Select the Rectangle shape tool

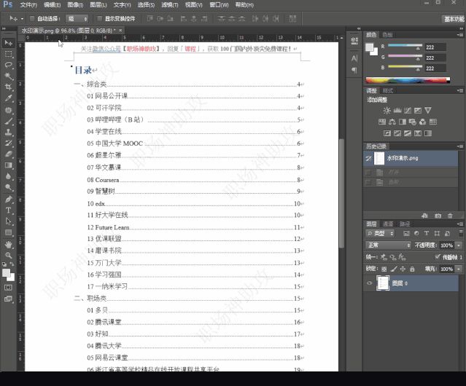click(8, 232)
